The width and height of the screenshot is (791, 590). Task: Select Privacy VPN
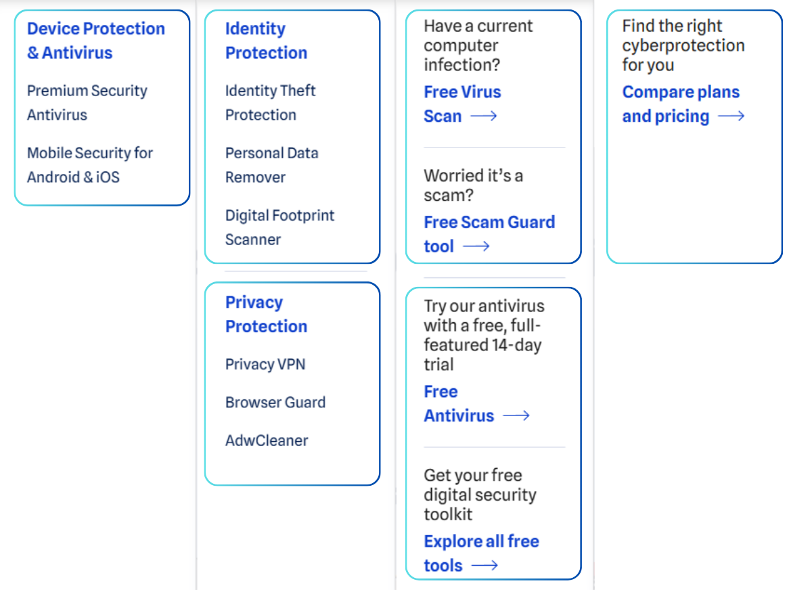click(x=265, y=364)
